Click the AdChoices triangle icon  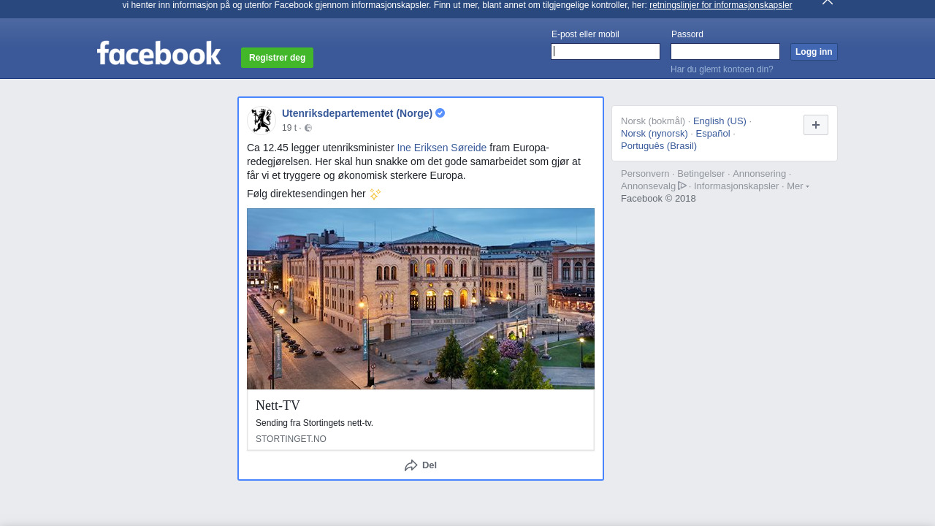click(682, 186)
